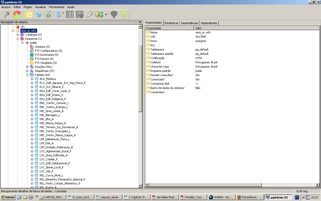Select FTS Configurations (0) in the tree

point(48,51)
